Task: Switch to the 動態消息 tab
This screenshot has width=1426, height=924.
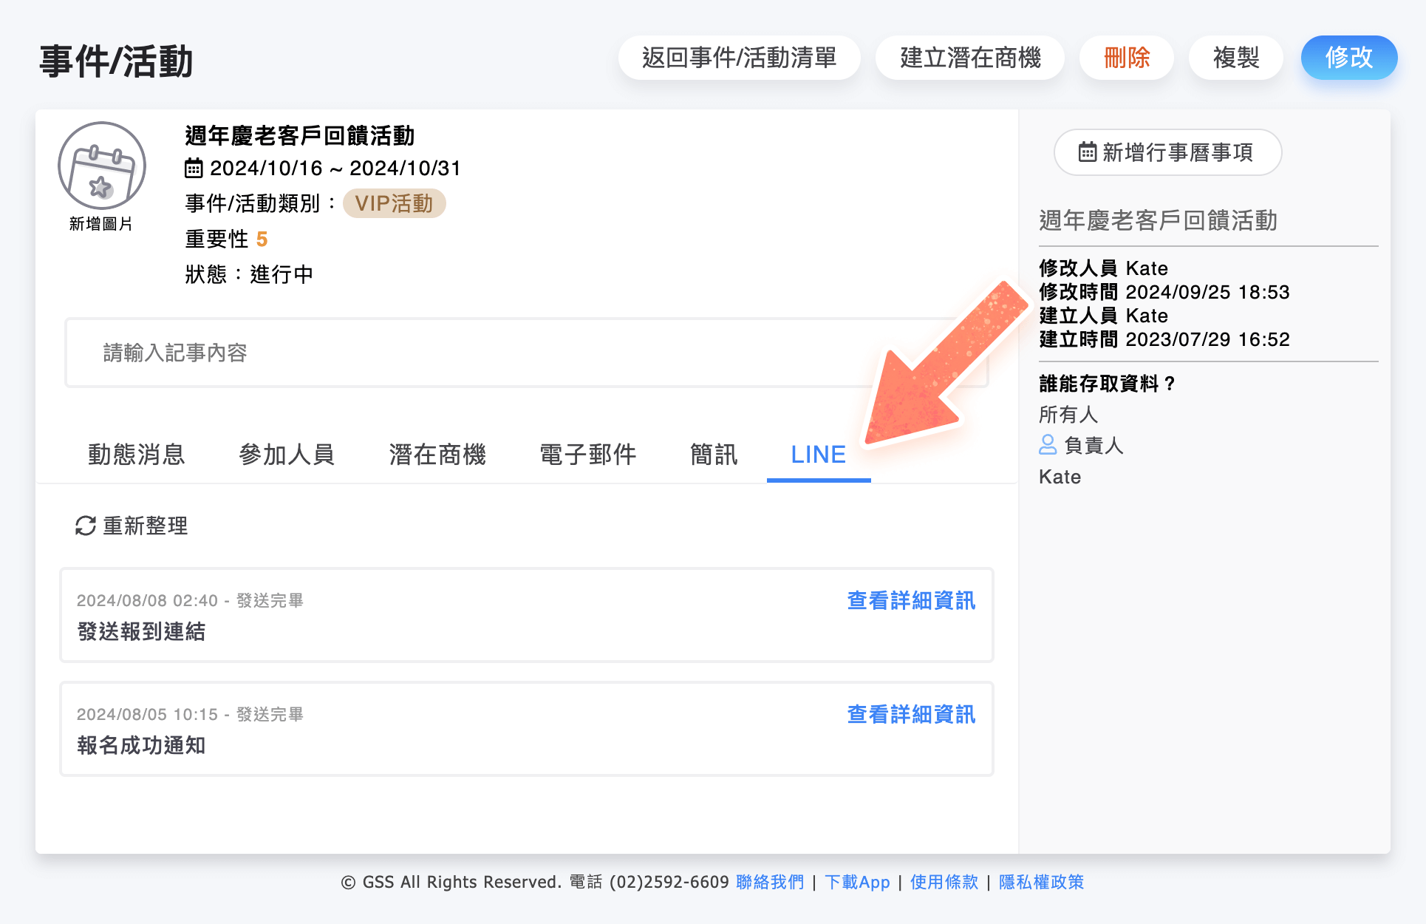Action: point(136,455)
